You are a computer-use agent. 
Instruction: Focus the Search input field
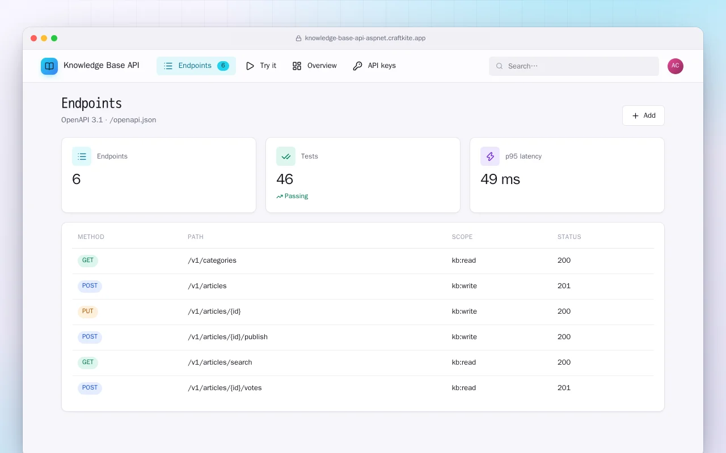(x=574, y=66)
